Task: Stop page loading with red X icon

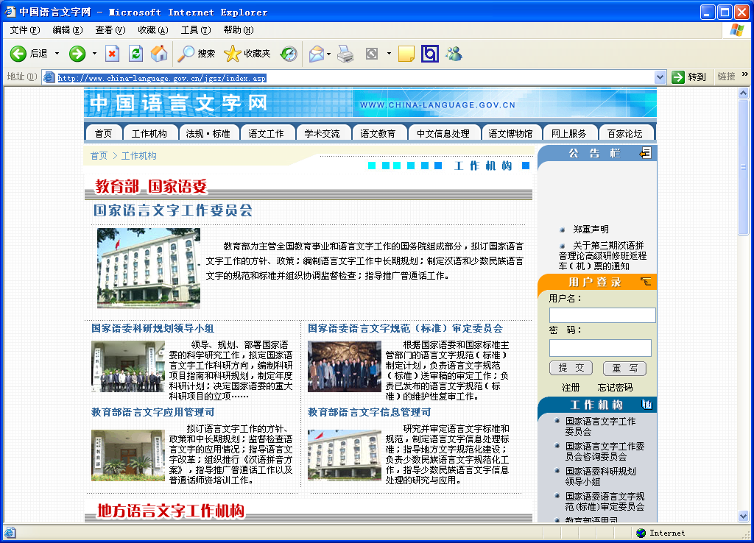Action: click(112, 54)
